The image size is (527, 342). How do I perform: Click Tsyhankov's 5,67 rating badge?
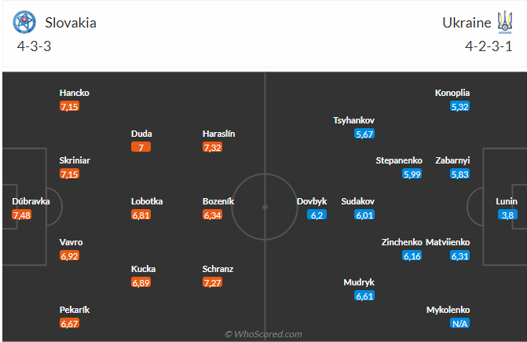pos(364,134)
